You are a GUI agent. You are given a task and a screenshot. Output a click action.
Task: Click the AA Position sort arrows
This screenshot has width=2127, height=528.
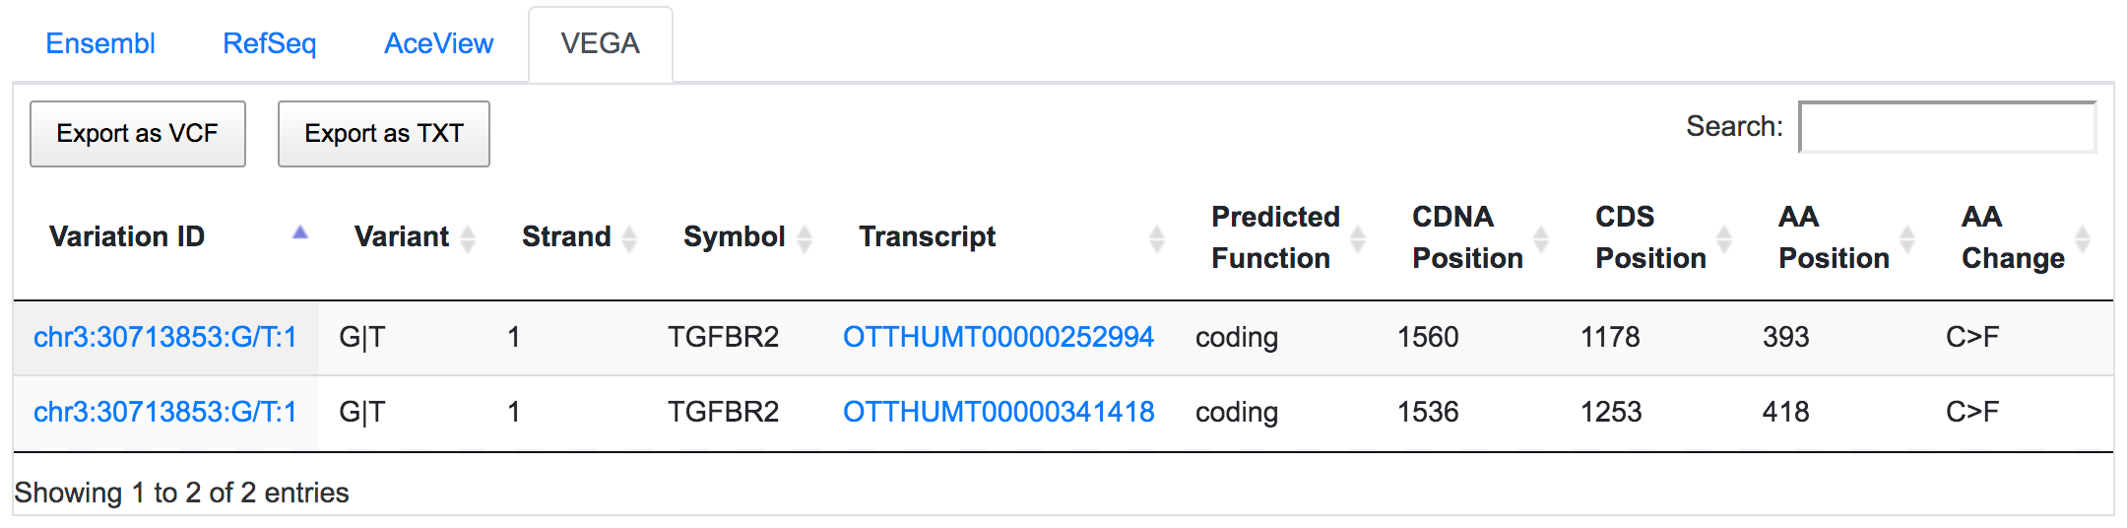coord(1907,238)
